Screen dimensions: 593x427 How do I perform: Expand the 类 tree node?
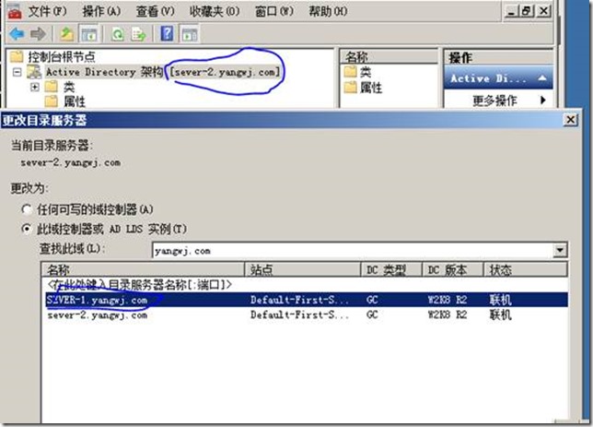tap(34, 87)
